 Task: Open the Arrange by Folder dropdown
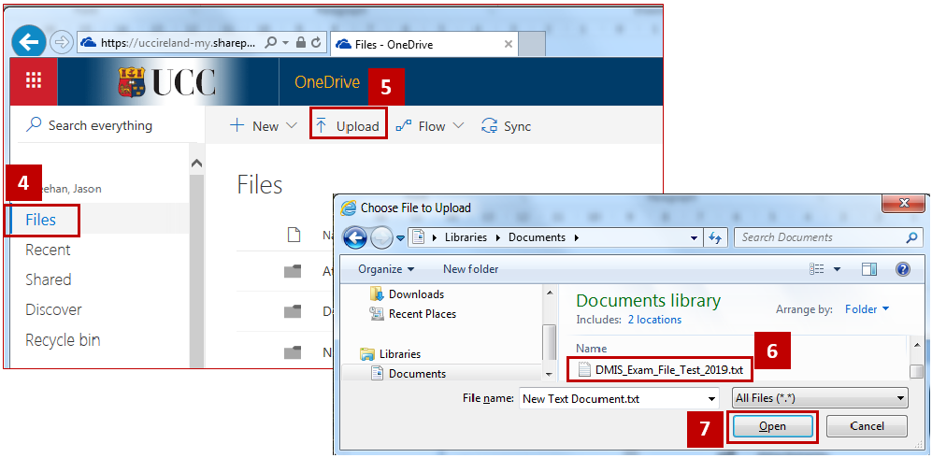coord(867,309)
